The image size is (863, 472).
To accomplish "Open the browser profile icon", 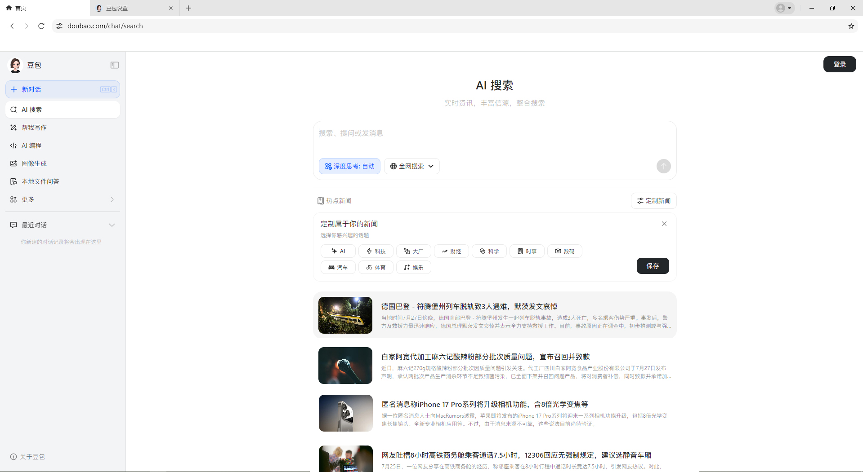I will click(784, 8).
